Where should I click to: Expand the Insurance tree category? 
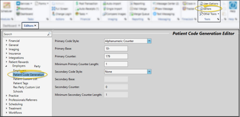coord(6,53)
